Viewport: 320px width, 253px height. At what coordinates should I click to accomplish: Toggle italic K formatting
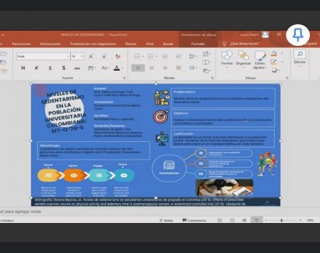pos(37,68)
